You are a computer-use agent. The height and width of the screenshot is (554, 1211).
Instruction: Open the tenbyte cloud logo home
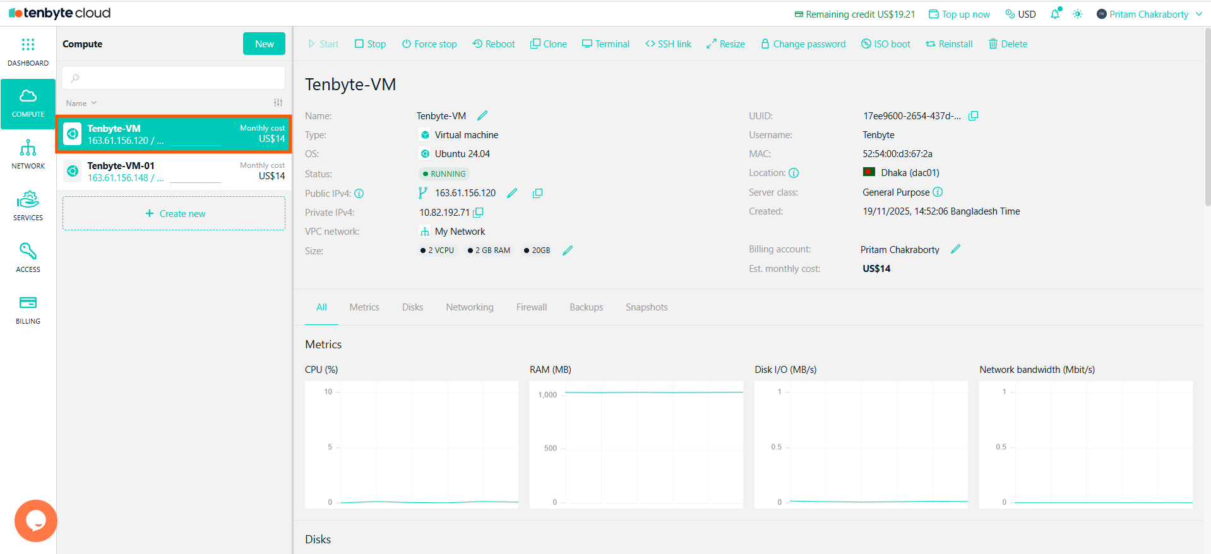pyautogui.click(x=59, y=13)
